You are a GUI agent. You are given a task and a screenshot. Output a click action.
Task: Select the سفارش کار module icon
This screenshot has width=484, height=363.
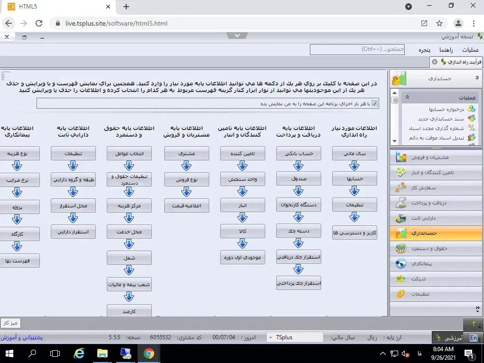401,187
